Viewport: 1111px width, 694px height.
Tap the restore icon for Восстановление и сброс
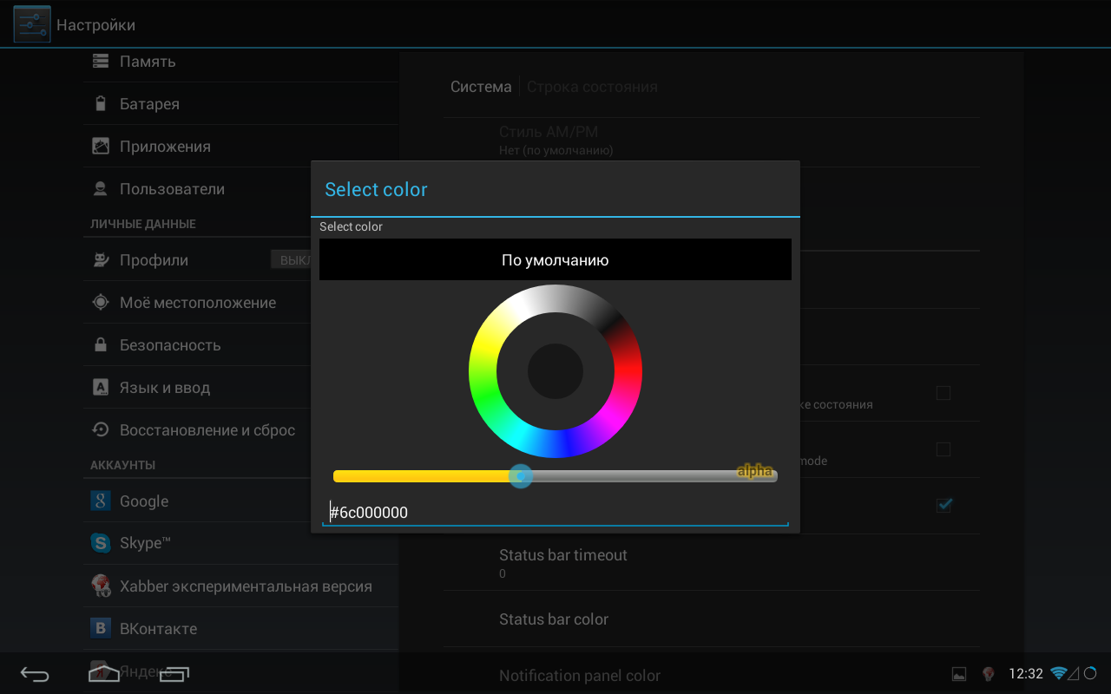pos(102,429)
